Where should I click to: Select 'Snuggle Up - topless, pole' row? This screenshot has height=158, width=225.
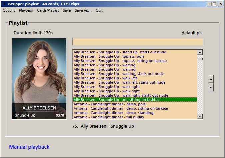click(x=135, y=56)
